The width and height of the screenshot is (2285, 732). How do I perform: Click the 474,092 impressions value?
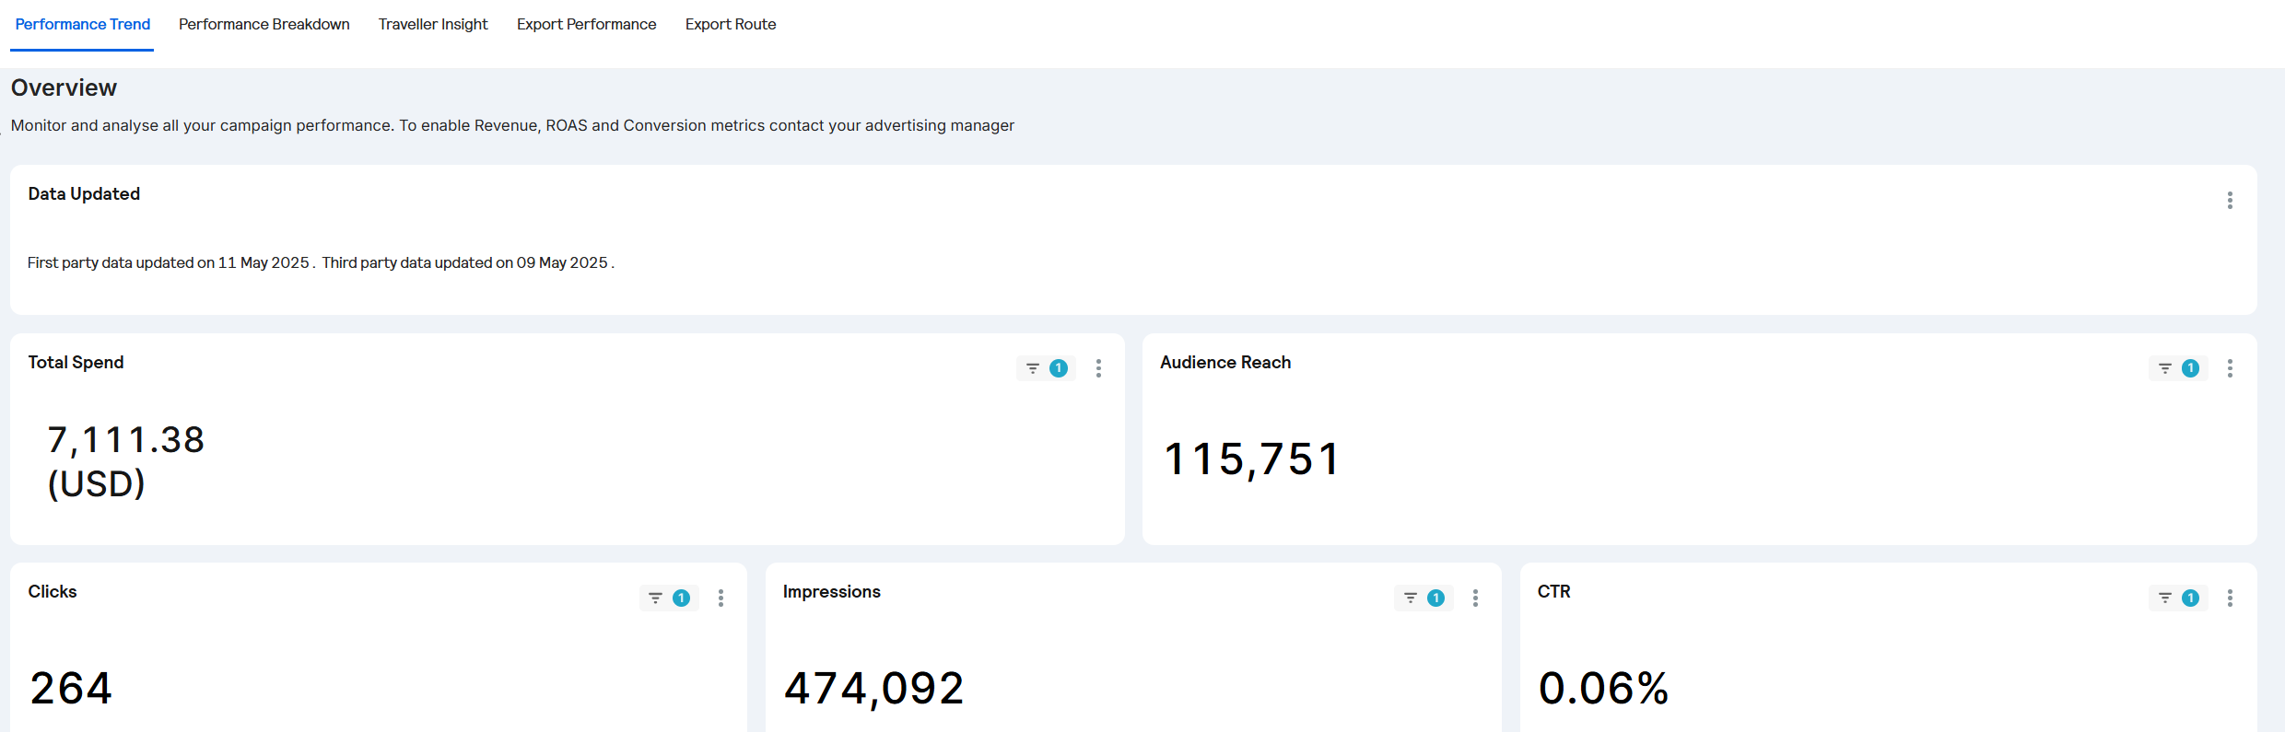coord(873,688)
